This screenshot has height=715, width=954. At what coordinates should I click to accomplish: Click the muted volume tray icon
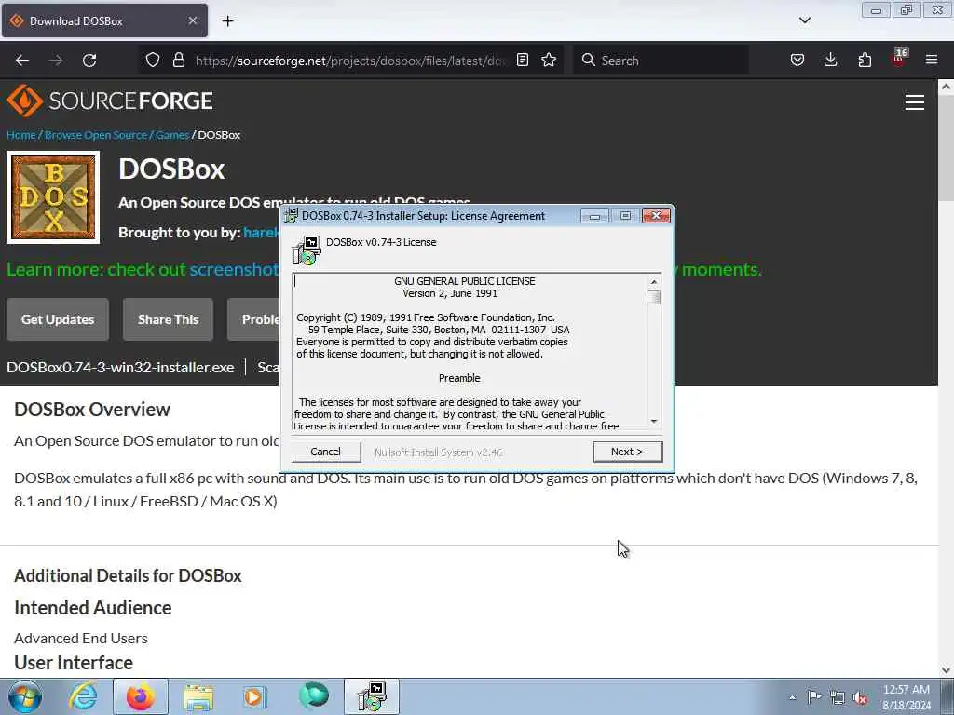pyautogui.click(x=861, y=697)
